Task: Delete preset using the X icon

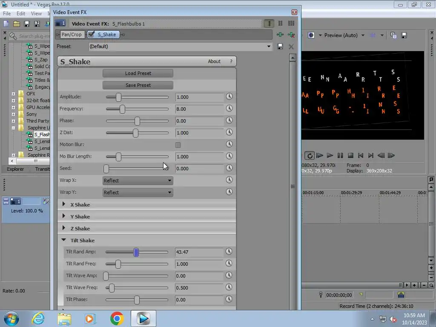Action: [x=291, y=46]
